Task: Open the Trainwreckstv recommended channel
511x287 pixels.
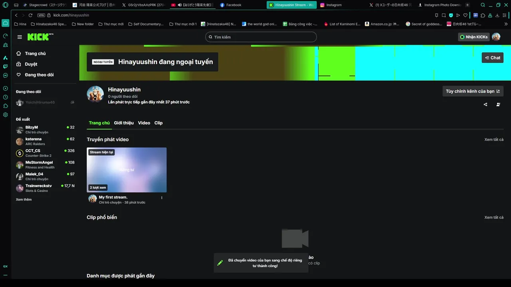Action: [x=45, y=188]
